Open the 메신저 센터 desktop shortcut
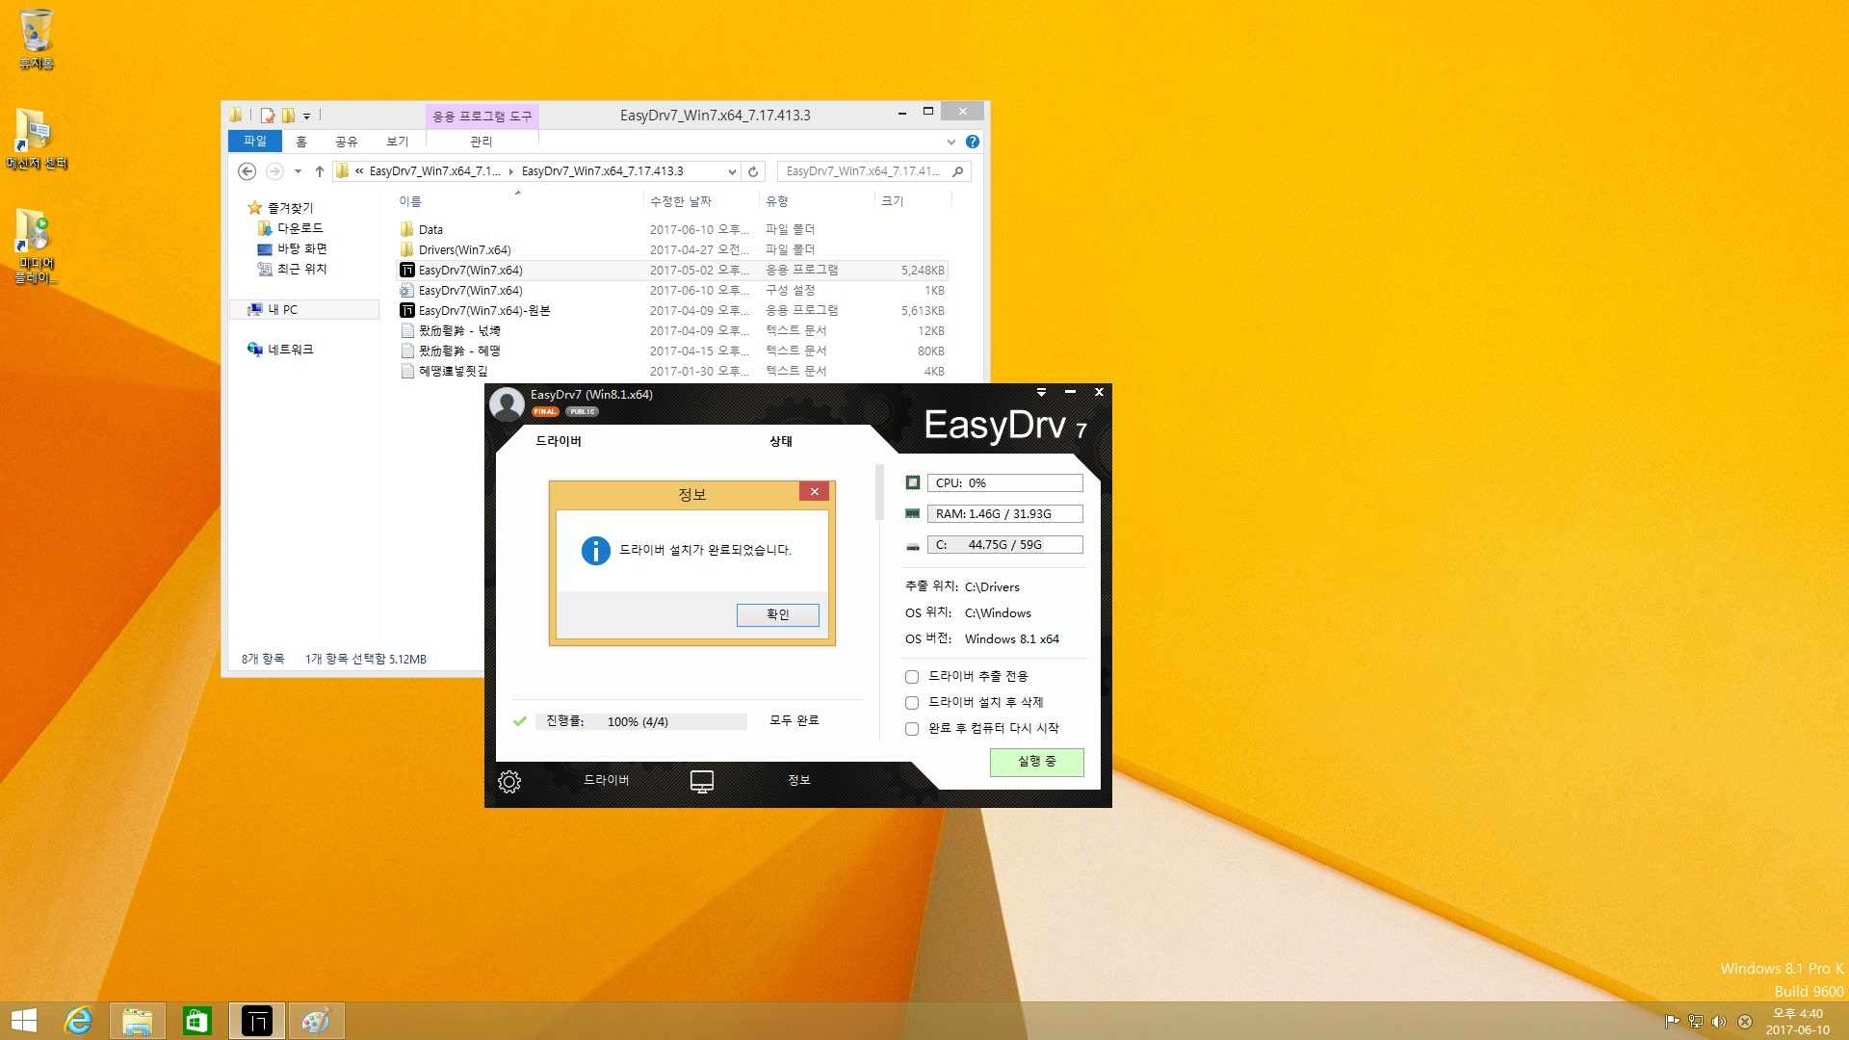 tap(37, 140)
